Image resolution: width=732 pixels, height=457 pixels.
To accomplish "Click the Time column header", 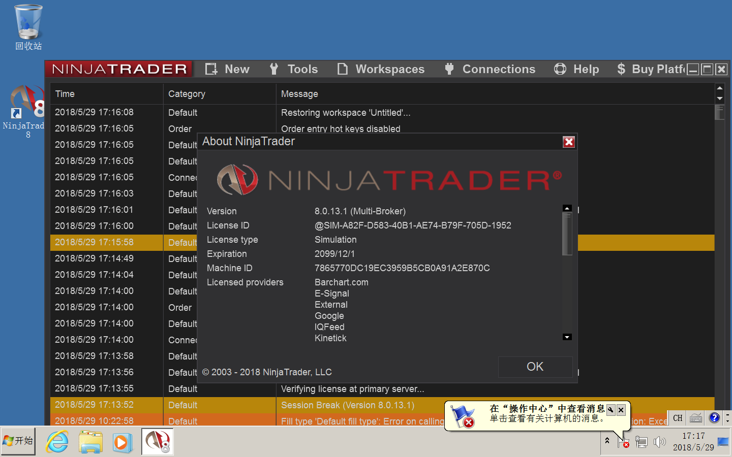I will click(106, 94).
